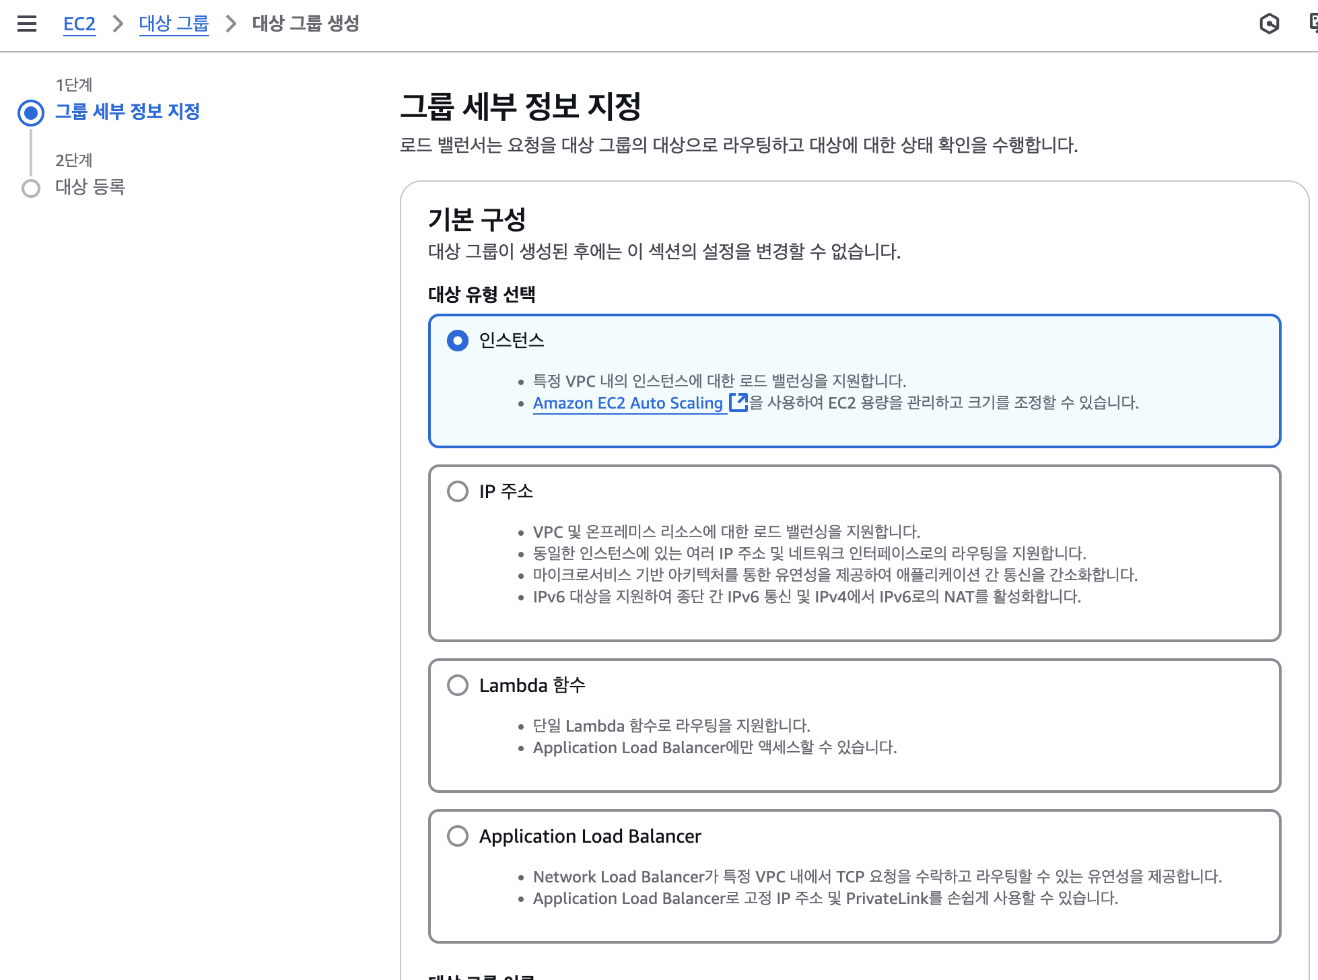Select the IP 주소 radio button

[458, 491]
